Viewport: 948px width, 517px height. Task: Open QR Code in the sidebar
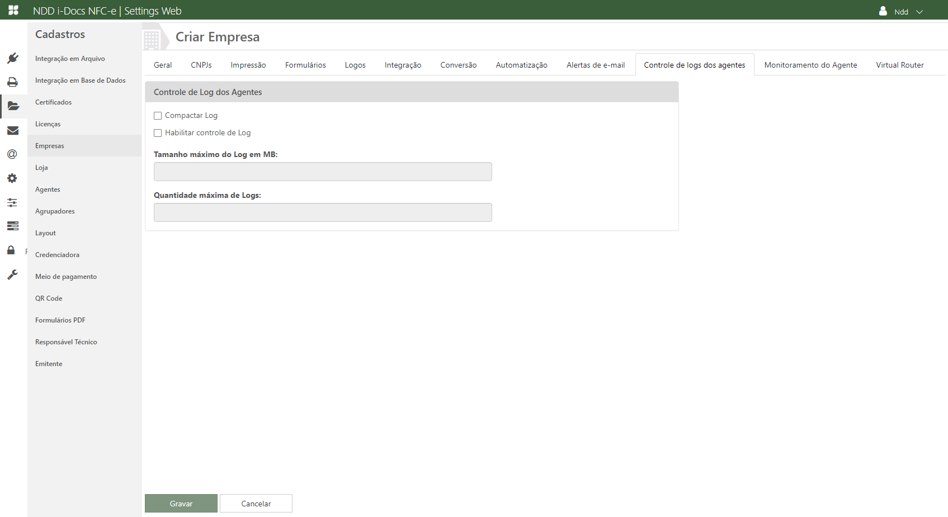[84, 298]
